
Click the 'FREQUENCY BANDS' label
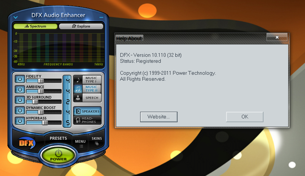pos(58,64)
